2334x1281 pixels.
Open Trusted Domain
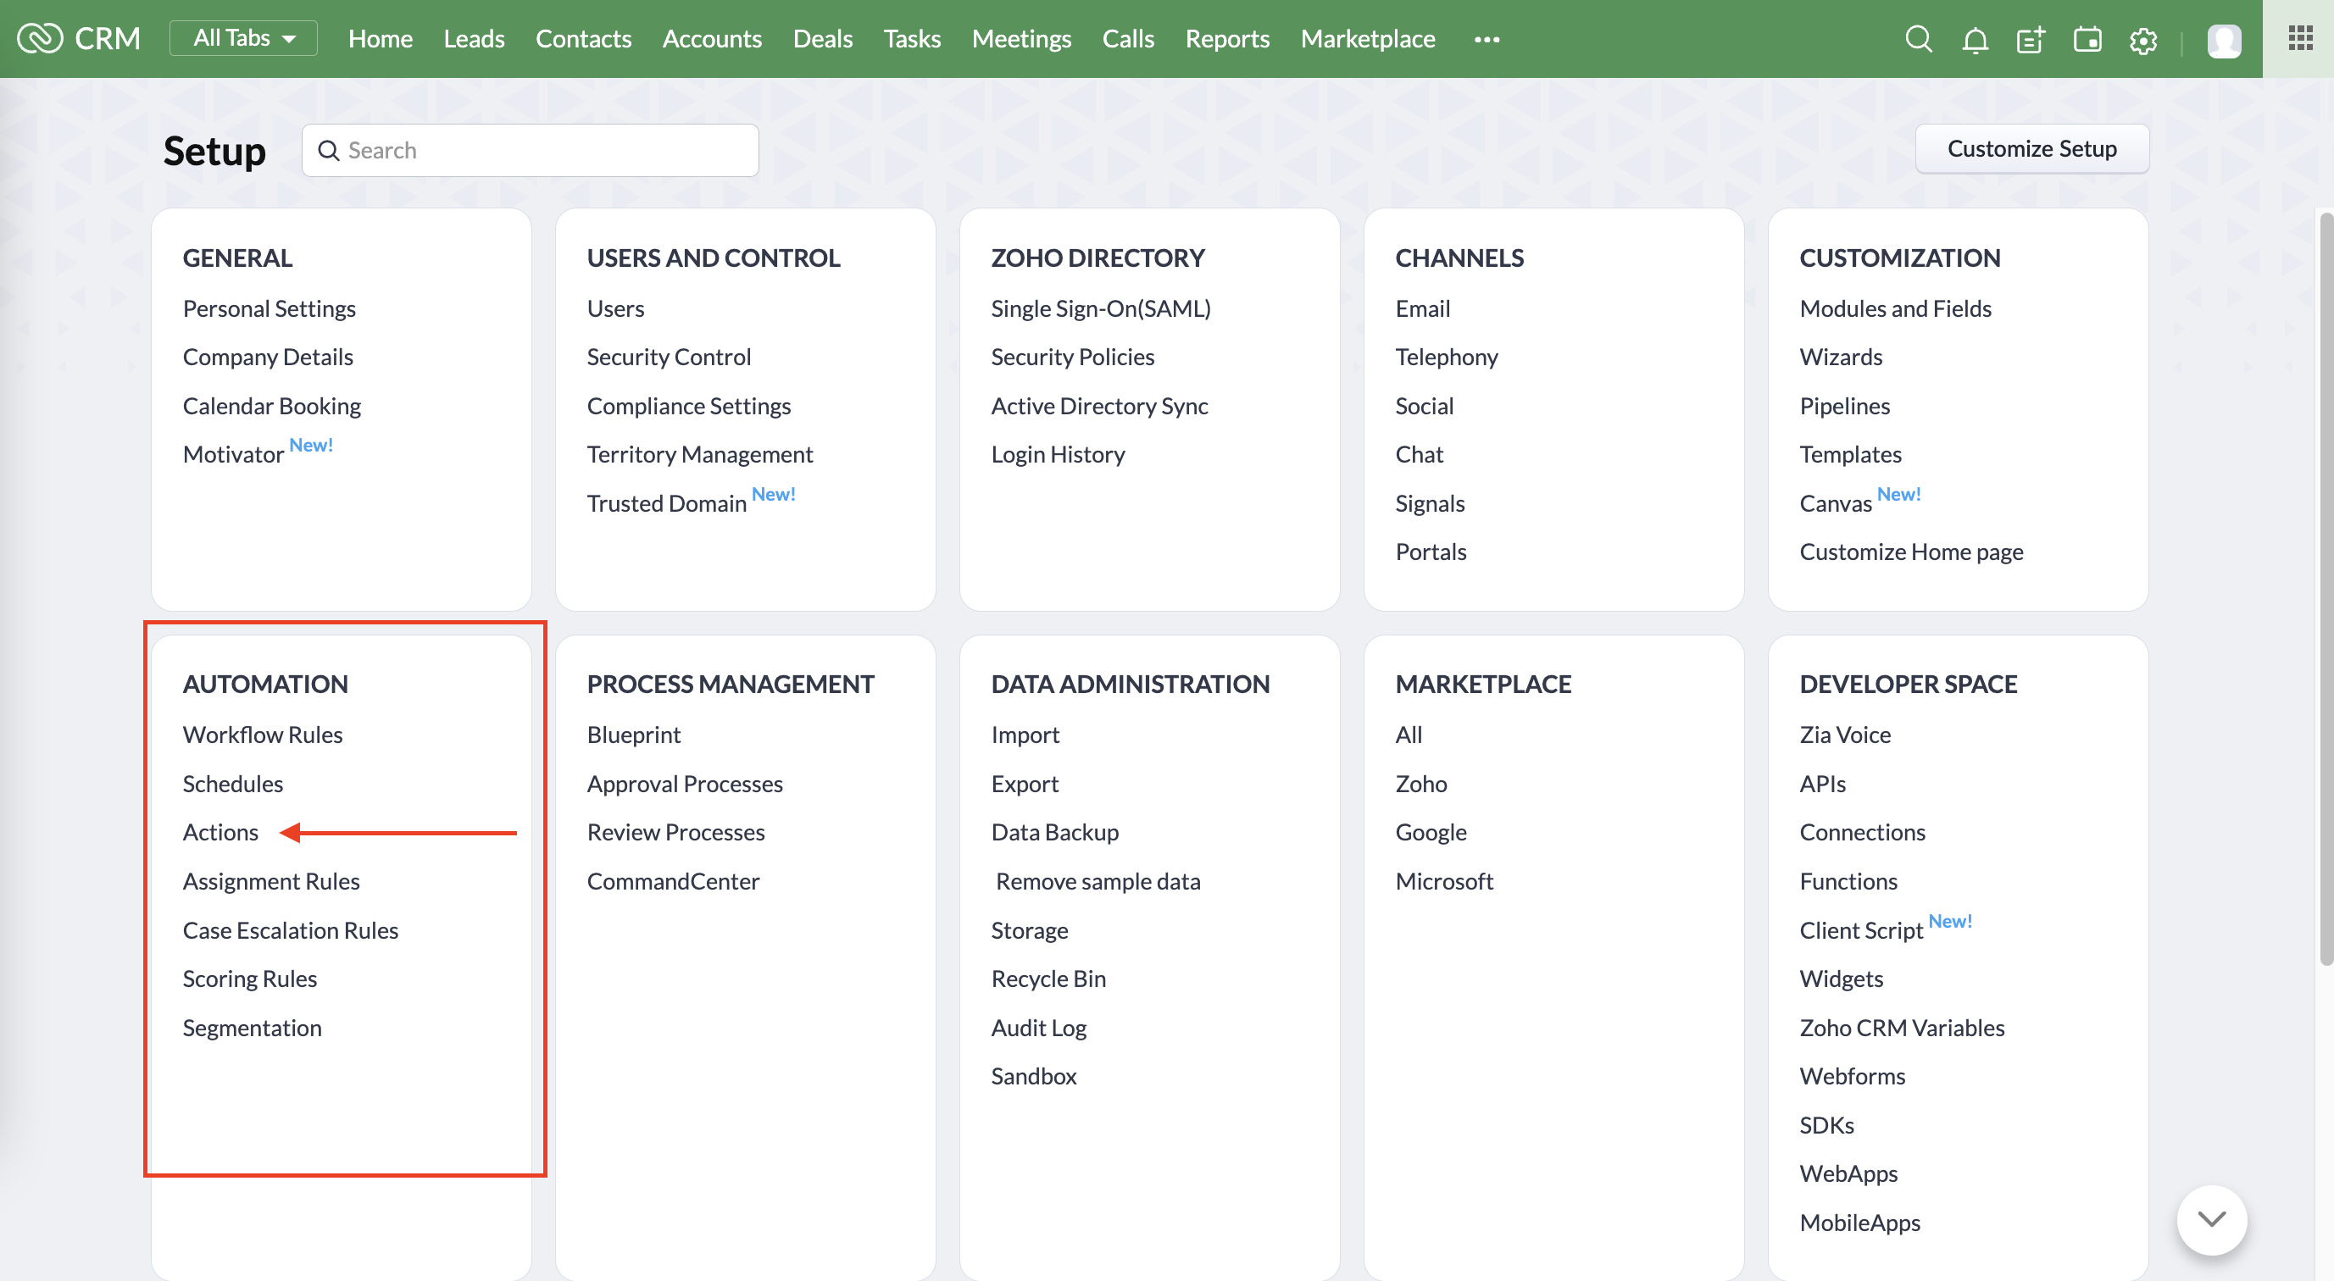point(667,502)
